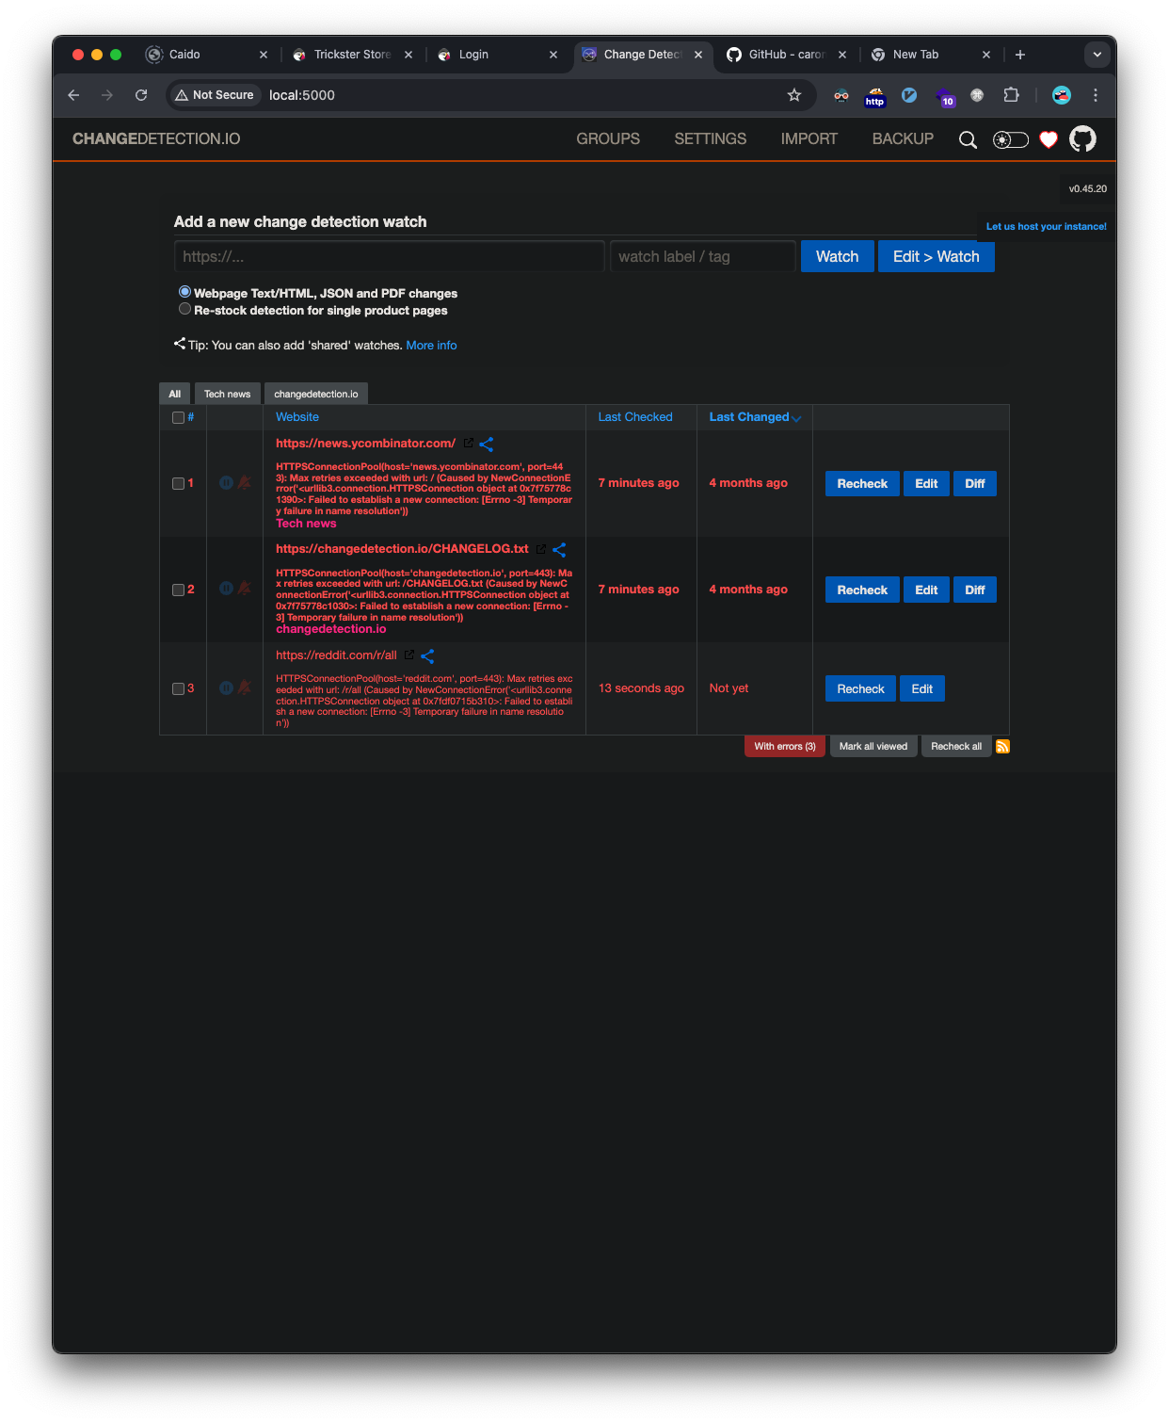The image size is (1169, 1423).
Task: Open the browser tab search chevron
Action: pyautogui.click(x=1097, y=55)
